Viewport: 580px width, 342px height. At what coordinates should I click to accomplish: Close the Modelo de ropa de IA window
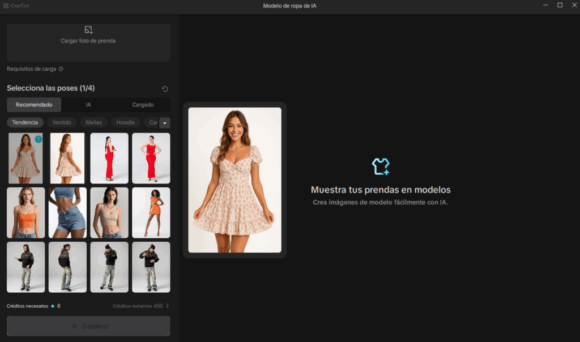click(574, 5)
